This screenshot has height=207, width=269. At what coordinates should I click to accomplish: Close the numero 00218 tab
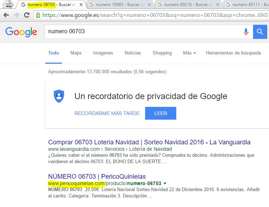click(x=218, y=5)
